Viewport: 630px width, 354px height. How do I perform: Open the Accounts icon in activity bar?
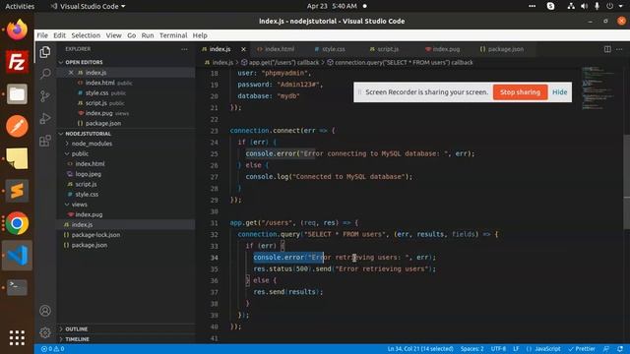coord(45,311)
